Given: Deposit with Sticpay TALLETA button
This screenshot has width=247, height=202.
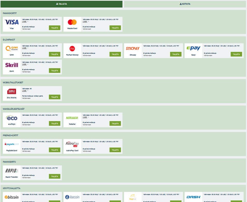Looking at the screenshot, I should tap(176, 54).
